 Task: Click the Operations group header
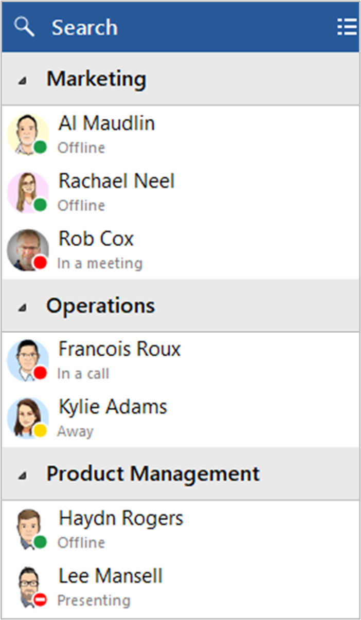(101, 305)
